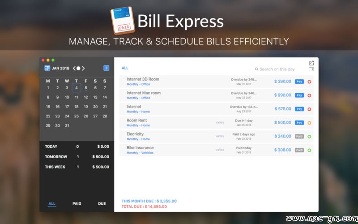Viewport: 358px width, 224px height.
Task: Click Due in 1 day status
Action: point(244,121)
